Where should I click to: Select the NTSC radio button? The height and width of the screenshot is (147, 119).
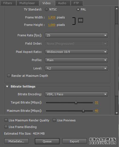click(x=47, y=9)
